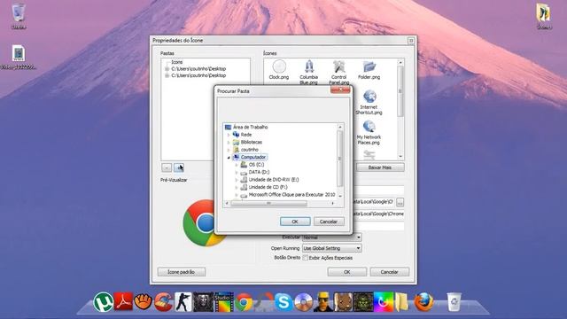Open the Ícones folder on desktop
Image resolution: width=567 pixels, height=319 pixels.
click(x=543, y=16)
